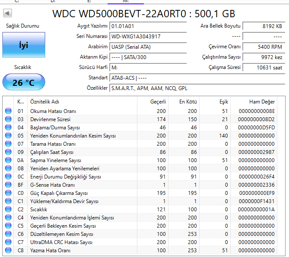Image resolution: width=289 pixels, height=257 pixels.
Task: Click the Ham Değer column header
Action: click(254, 102)
